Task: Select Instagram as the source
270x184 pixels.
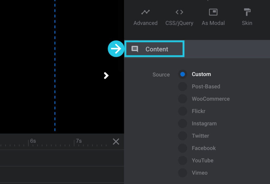Action: coord(183,123)
